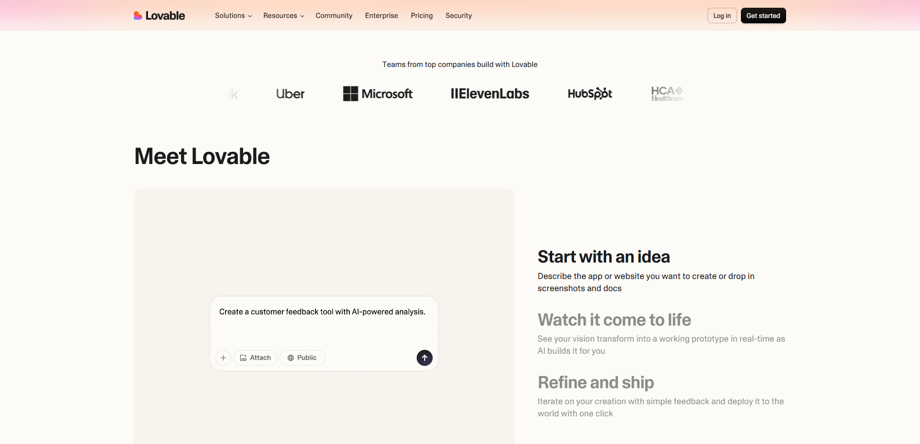
Task: Open the Community page
Action: pos(334,16)
